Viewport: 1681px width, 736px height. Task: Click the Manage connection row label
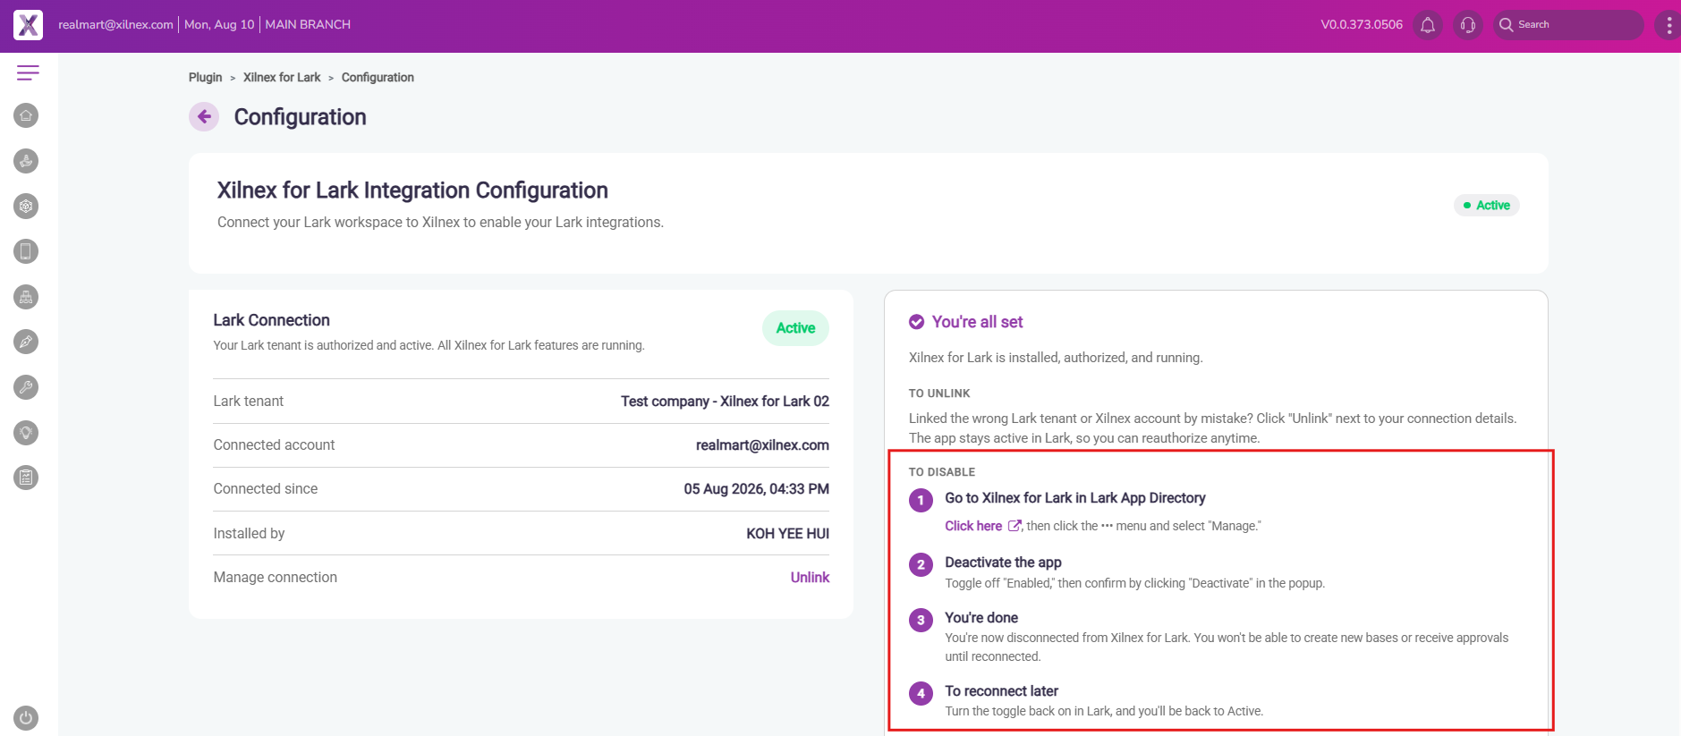coord(275,578)
